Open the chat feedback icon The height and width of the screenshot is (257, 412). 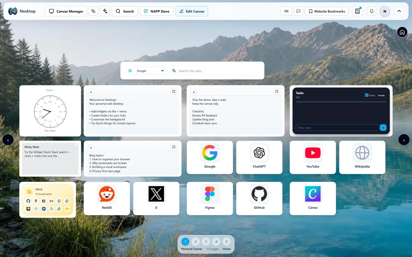298,11
